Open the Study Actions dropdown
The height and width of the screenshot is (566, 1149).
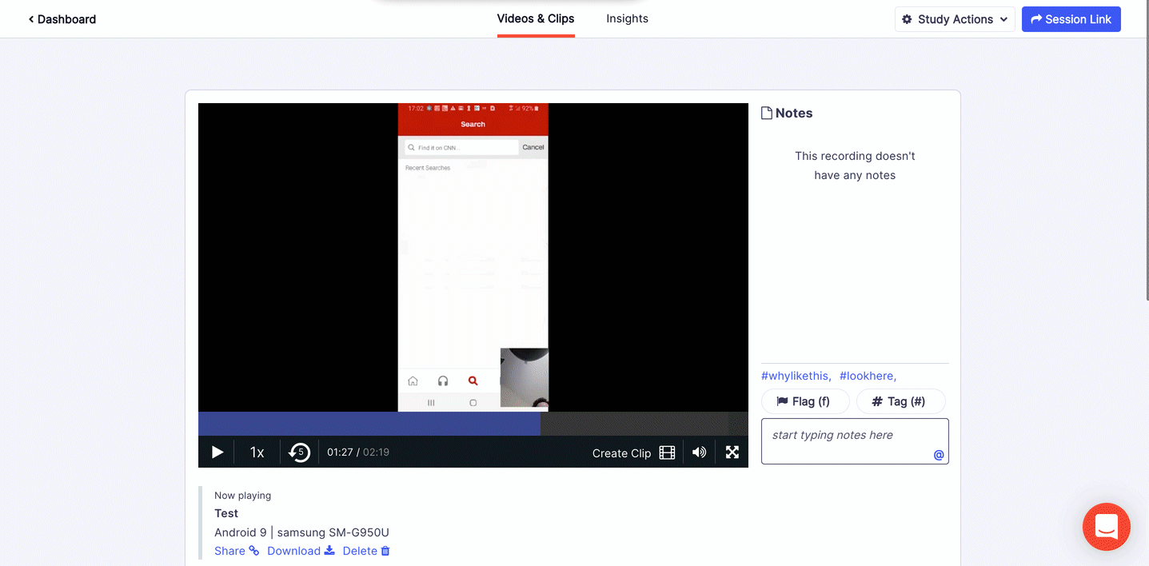pyautogui.click(x=955, y=19)
